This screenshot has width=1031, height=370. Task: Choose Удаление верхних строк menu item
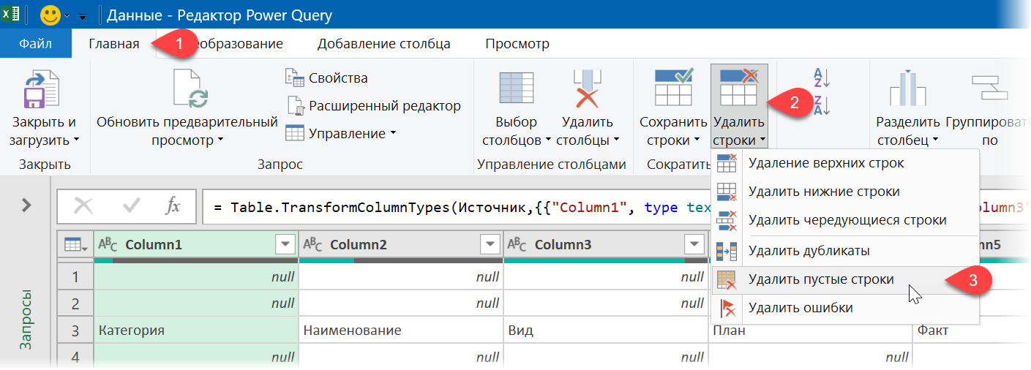pyautogui.click(x=845, y=163)
